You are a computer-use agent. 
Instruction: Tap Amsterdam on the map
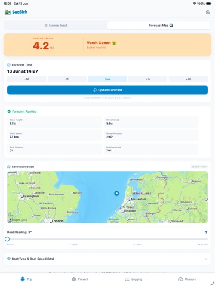coord(138,199)
